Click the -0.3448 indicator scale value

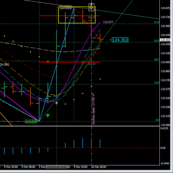click(165, 163)
